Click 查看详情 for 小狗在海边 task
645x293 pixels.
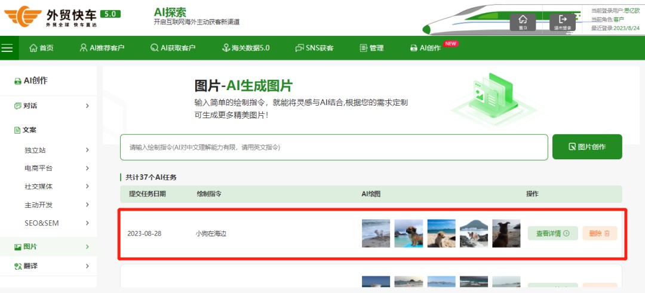[x=552, y=233]
